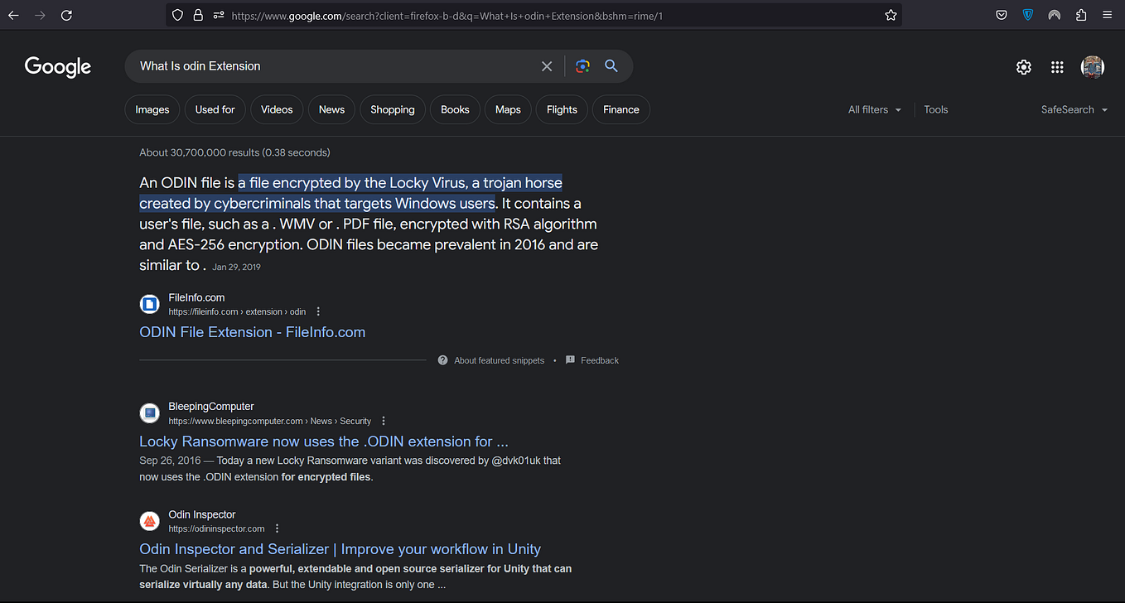The height and width of the screenshot is (603, 1125).
Task: Open the All filters dropdown
Action: pyautogui.click(x=874, y=109)
